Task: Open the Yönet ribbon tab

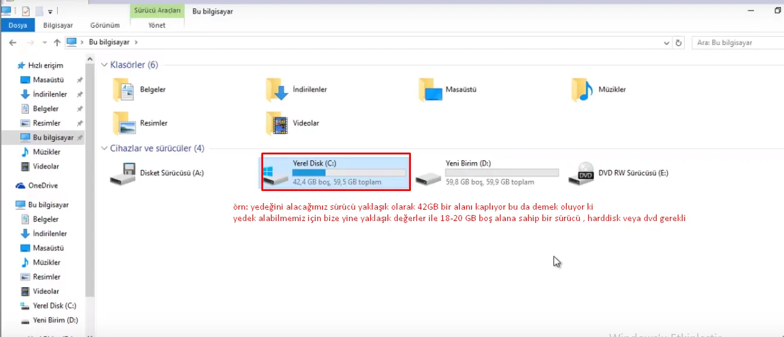Action: (156, 25)
